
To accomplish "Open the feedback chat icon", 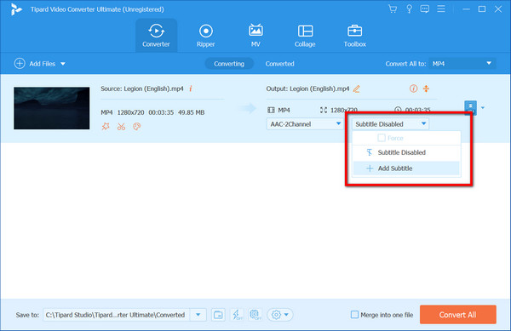I will pyautogui.click(x=425, y=9).
